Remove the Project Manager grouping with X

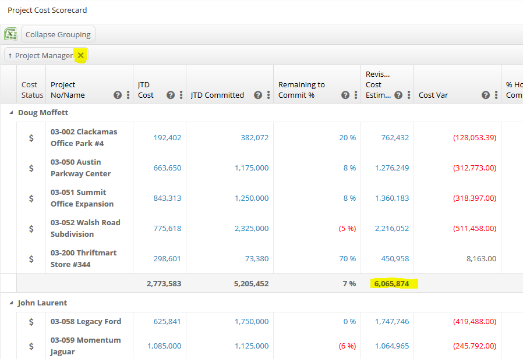[x=81, y=55]
